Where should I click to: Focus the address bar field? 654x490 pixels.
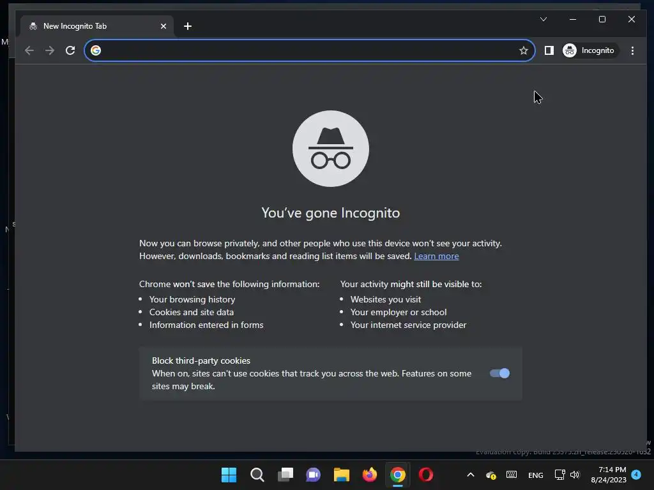(310, 50)
